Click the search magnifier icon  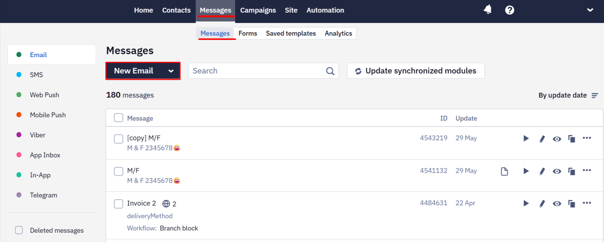click(x=330, y=71)
